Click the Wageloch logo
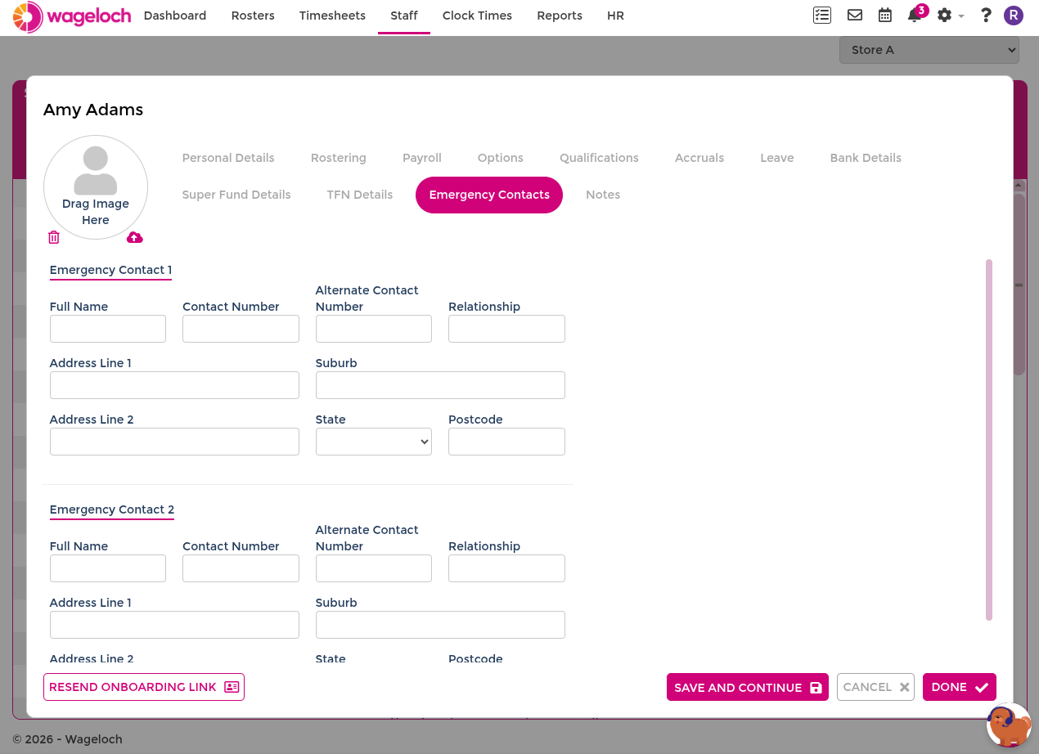 pyautogui.click(x=72, y=16)
